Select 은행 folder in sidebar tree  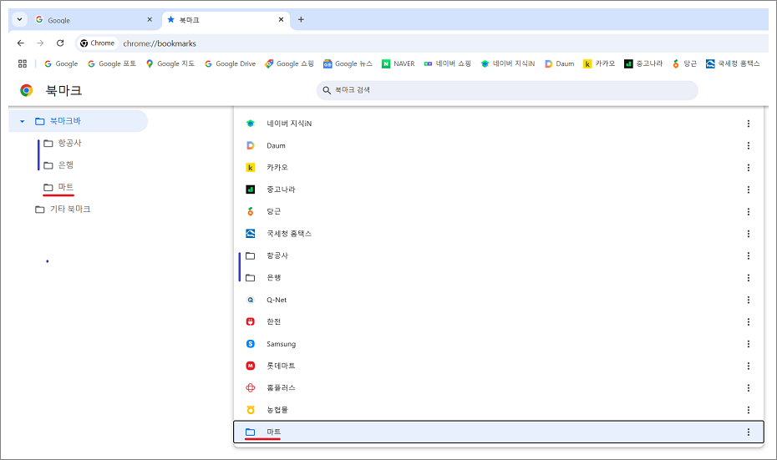point(58,165)
